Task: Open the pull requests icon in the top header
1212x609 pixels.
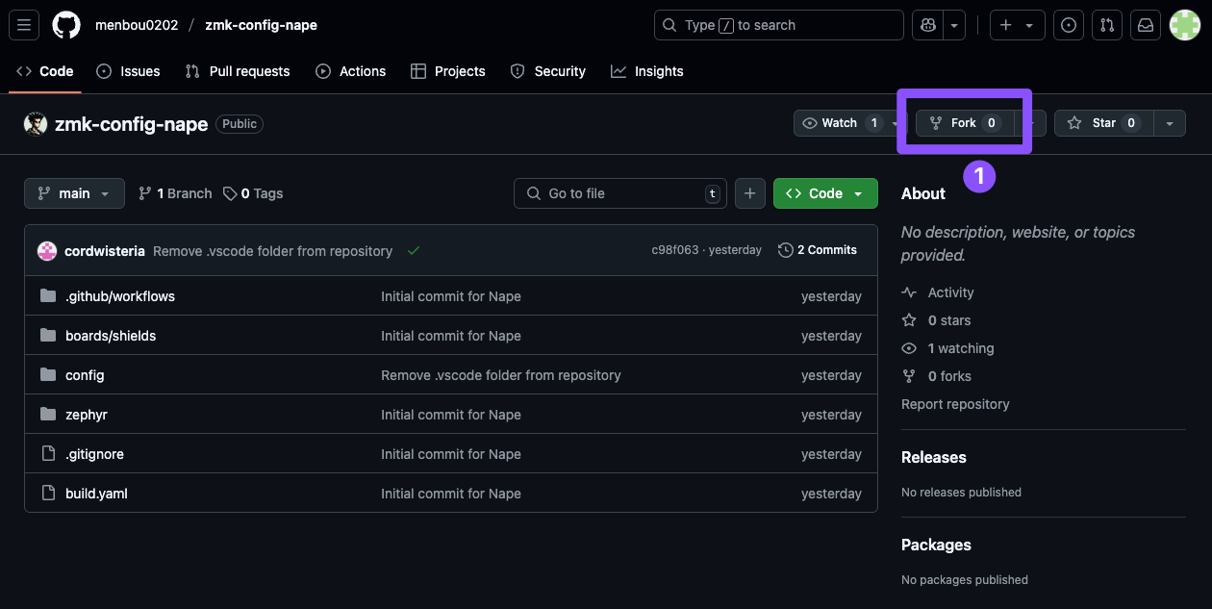Action: tap(1107, 25)
